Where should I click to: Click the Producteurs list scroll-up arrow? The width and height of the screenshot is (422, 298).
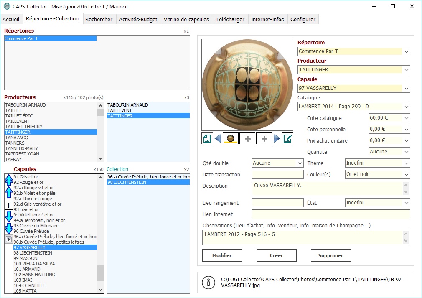101,105
